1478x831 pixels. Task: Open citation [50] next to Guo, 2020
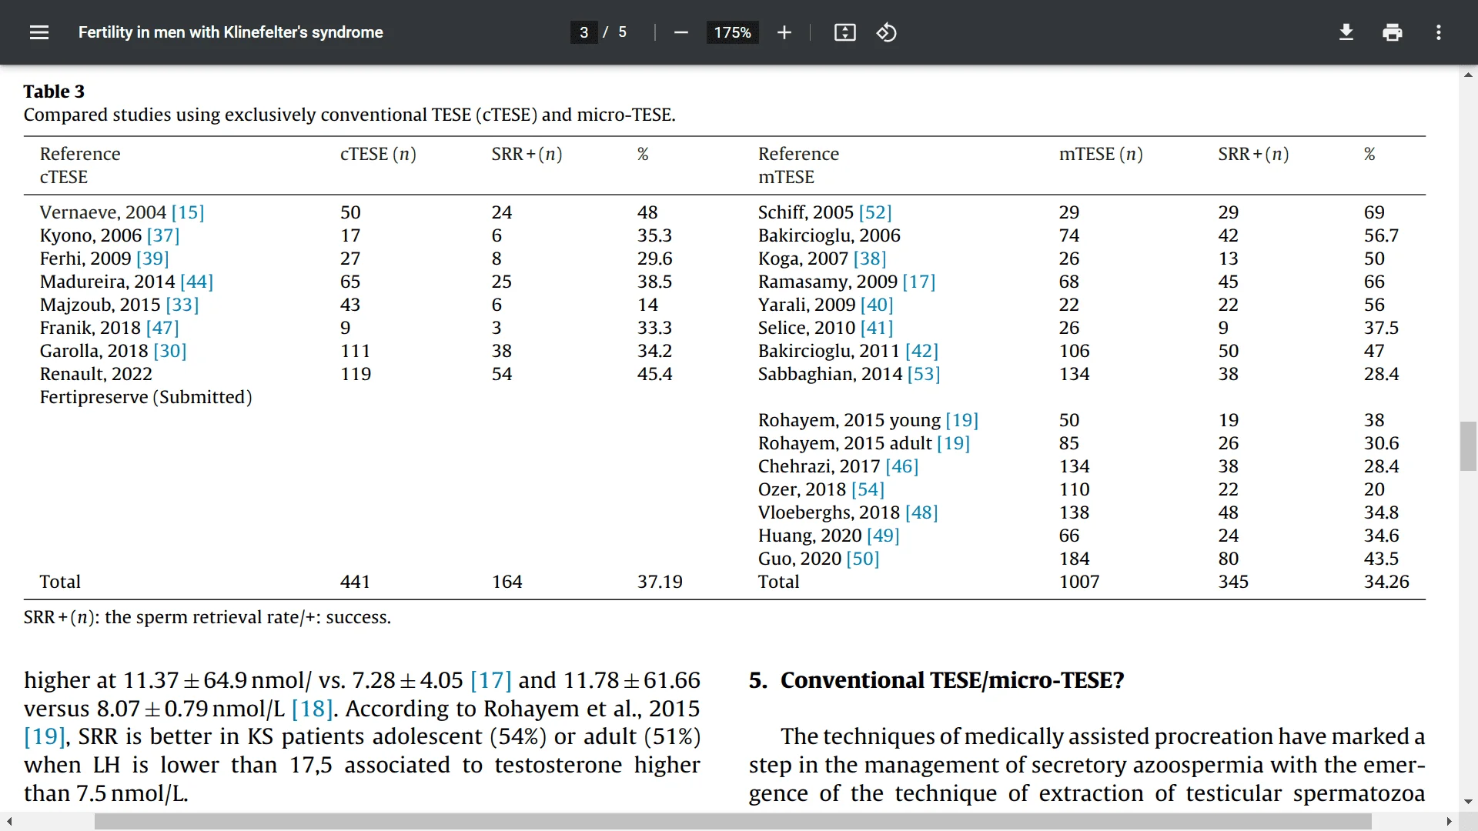coord(863,559)
